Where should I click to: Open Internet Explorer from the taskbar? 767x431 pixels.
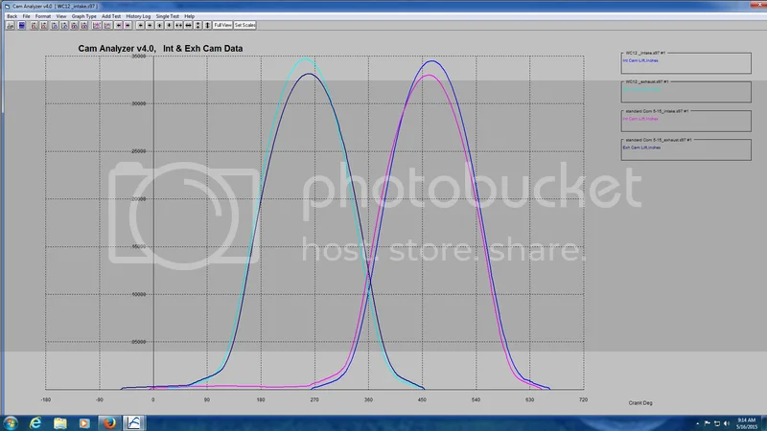pyautogui.click(x=35, y=421)
